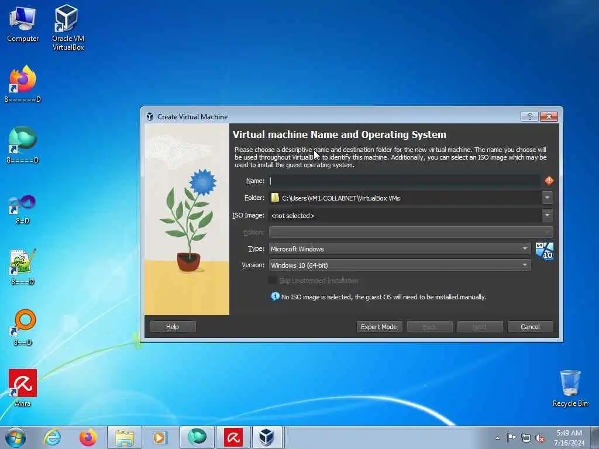Open taskbar clock showing 5:49 AM
This screenshot has height=449, width=599.
pos(569,438)
